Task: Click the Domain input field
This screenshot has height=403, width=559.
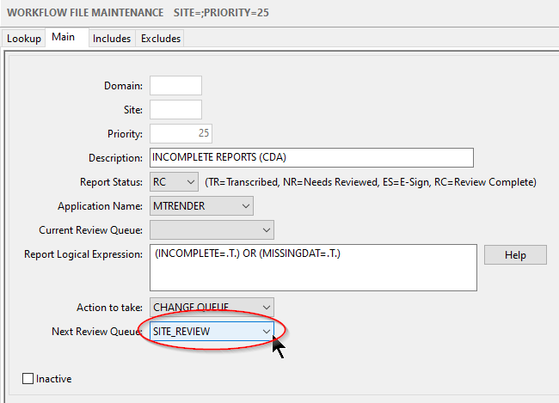Action: (175, 85)
